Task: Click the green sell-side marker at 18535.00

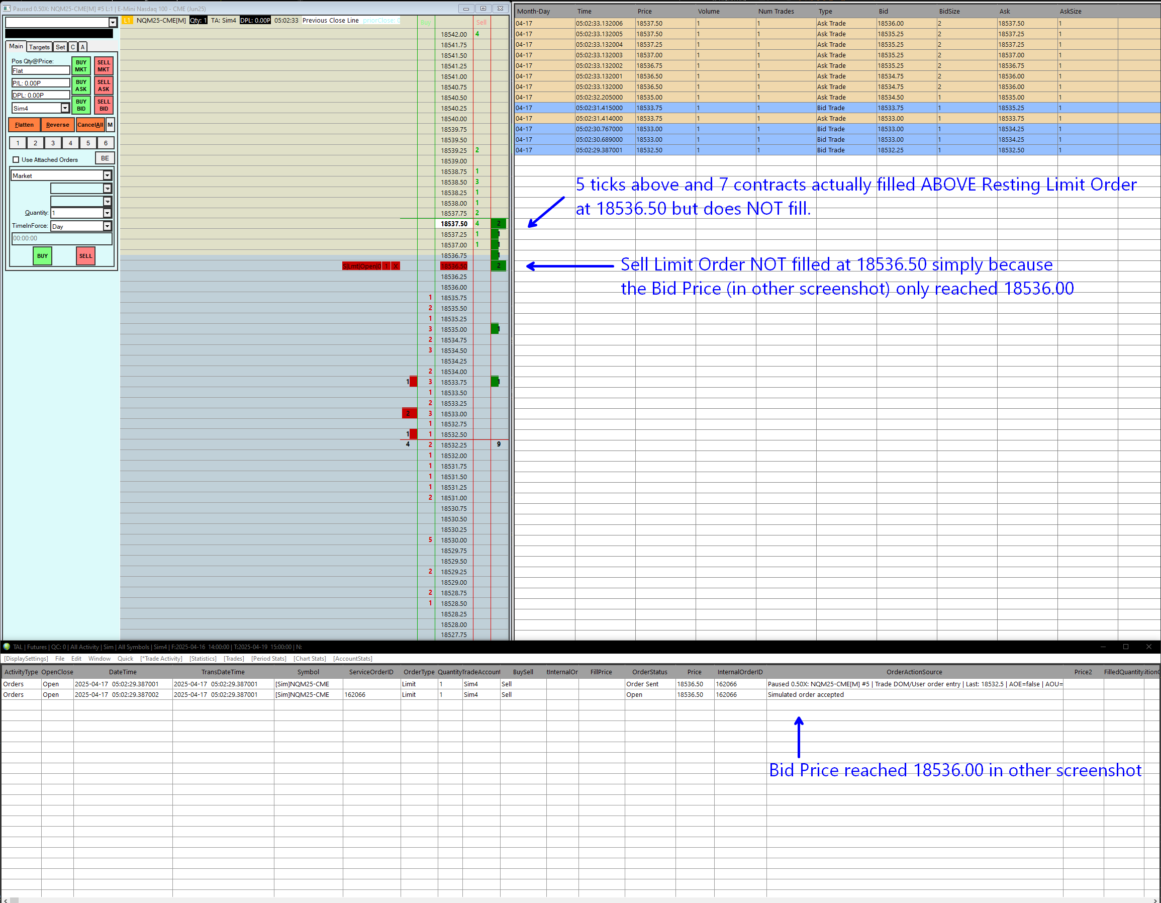Action: click(495, 329)
